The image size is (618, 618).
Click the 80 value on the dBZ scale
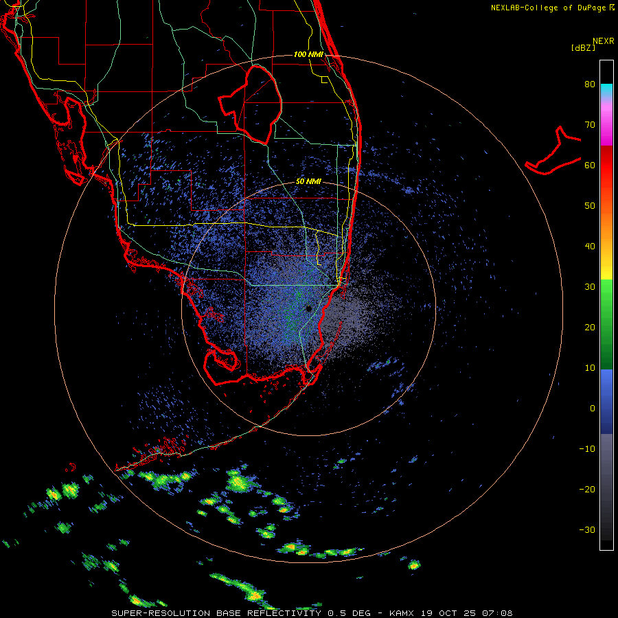(x=590, y=84)
